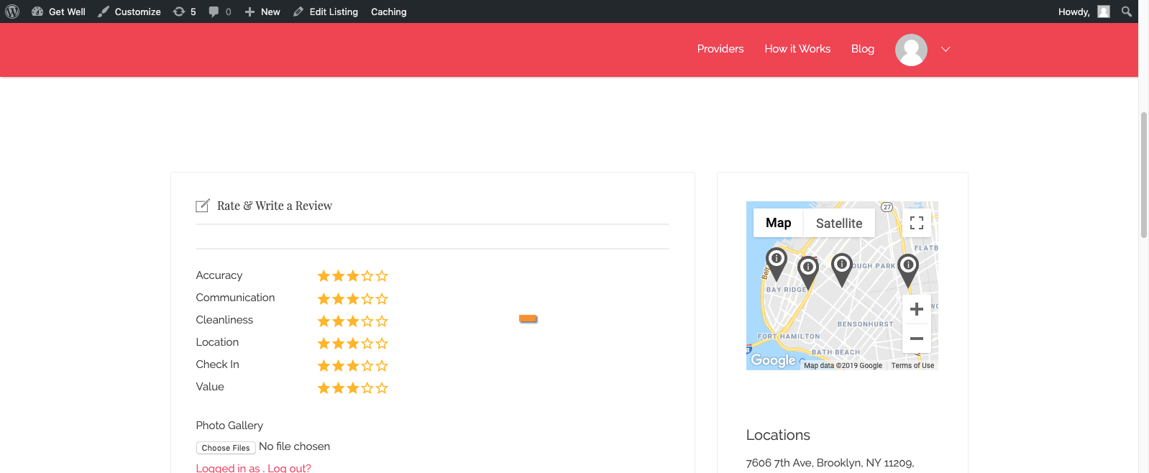Viewport: 1149px width, 473px height.
Task: Rate Location four stars
Action: coord(367,343)
